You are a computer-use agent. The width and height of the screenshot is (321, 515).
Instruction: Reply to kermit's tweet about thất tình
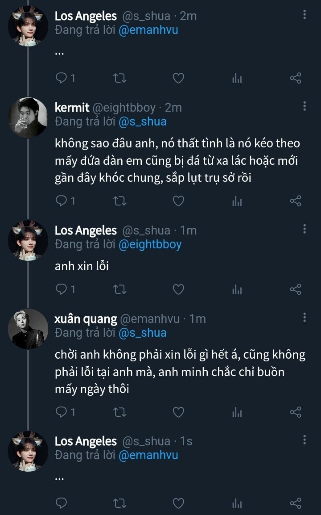[61, 201]
